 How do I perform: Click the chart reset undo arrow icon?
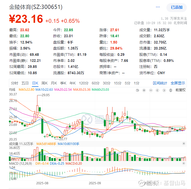[137, 90]
